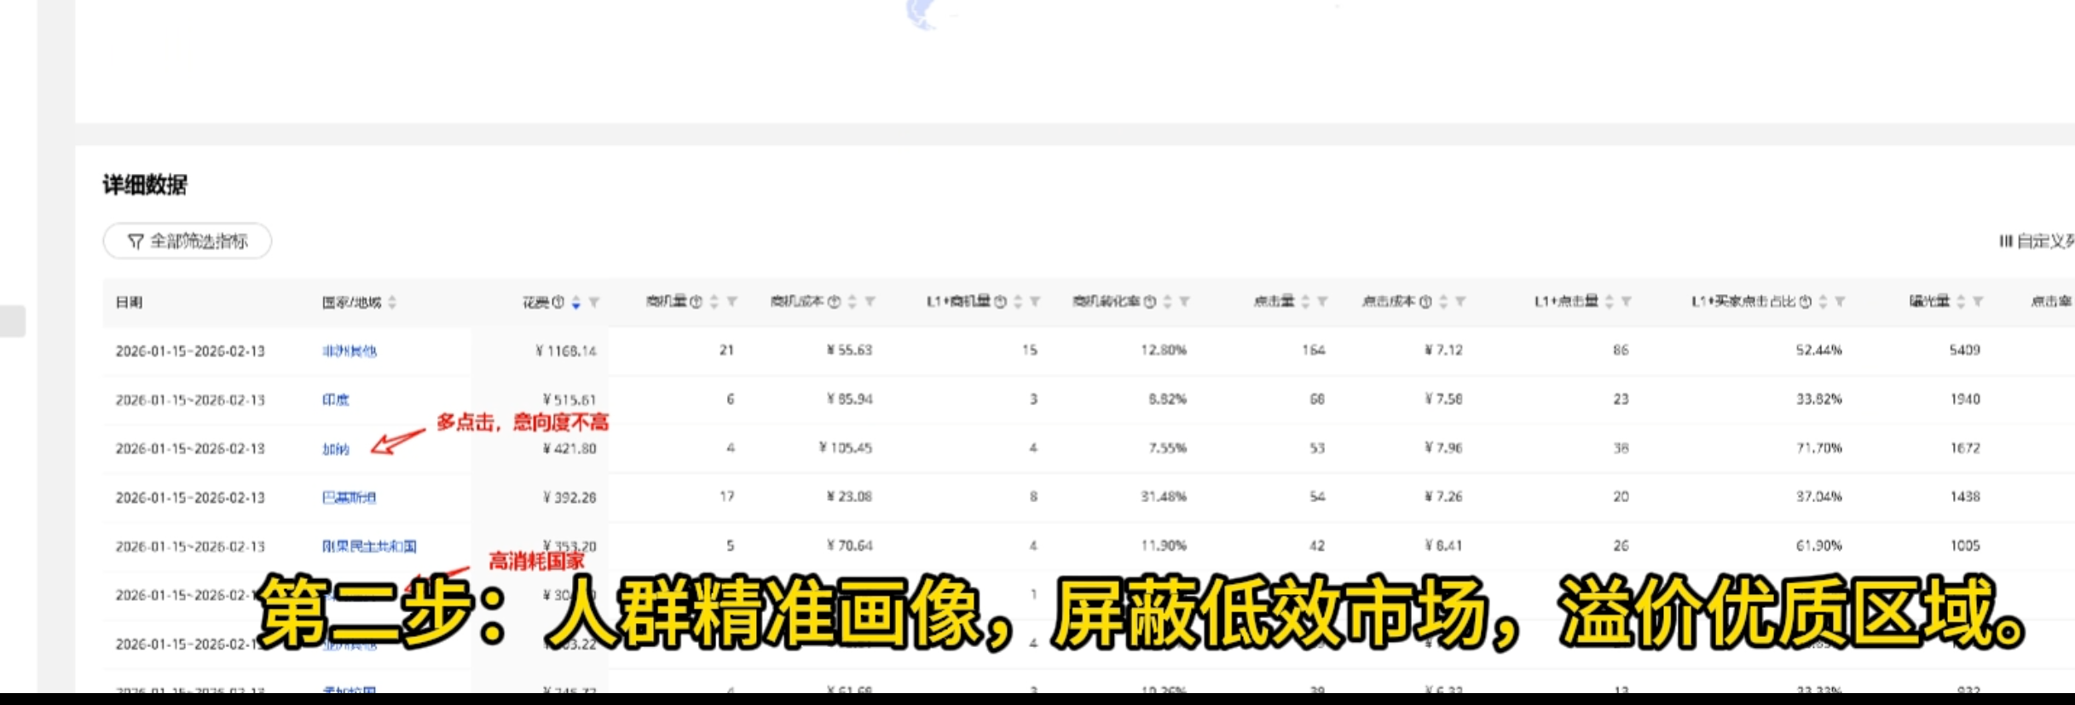
Task: Select the cost value ¥ 23.08
Action: coord(849,497)
